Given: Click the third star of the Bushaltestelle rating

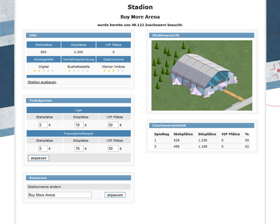Looking at the screenshot, I should click(79, 71).
